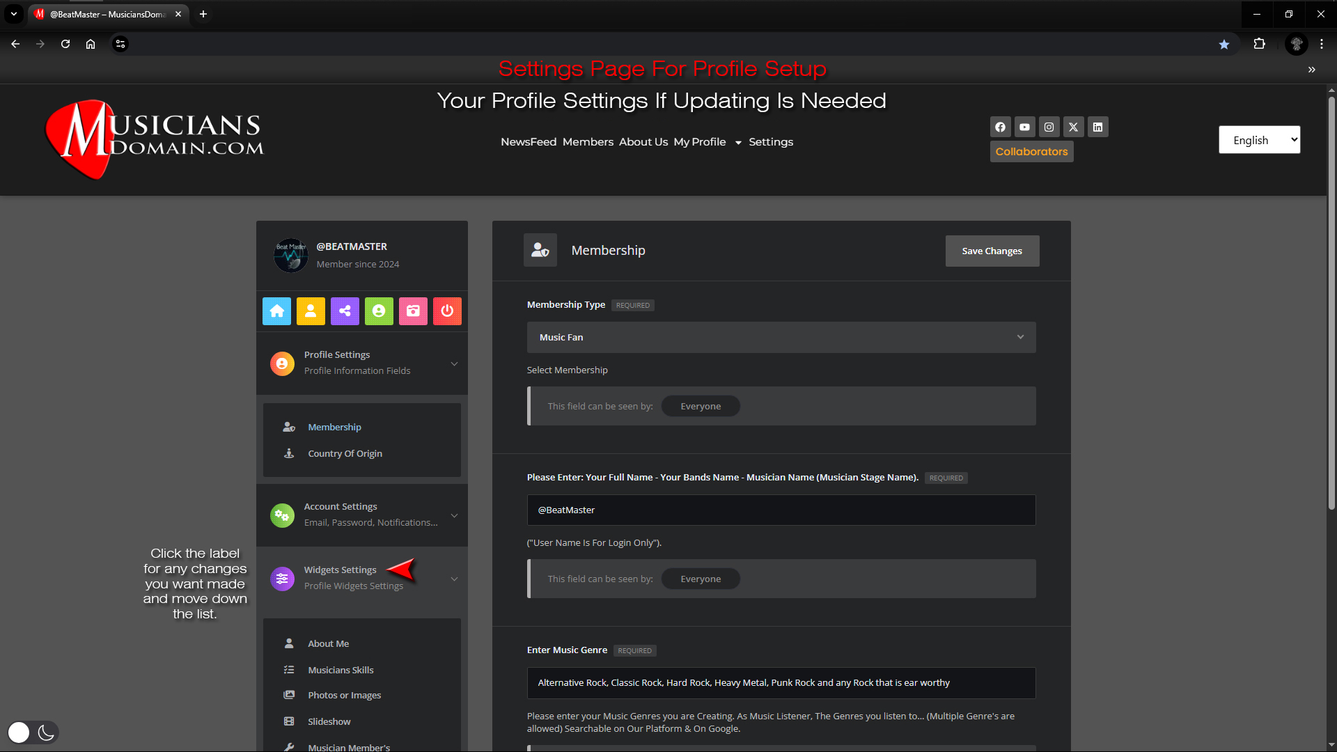Open the Members menu item

click(588, 142)
